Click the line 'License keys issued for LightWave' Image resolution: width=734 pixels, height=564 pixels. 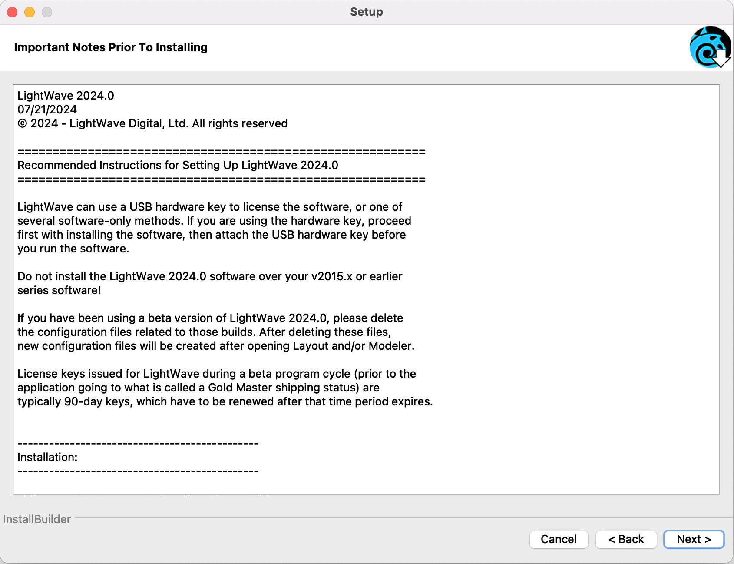pyautogui.click(x=217, y=374)
